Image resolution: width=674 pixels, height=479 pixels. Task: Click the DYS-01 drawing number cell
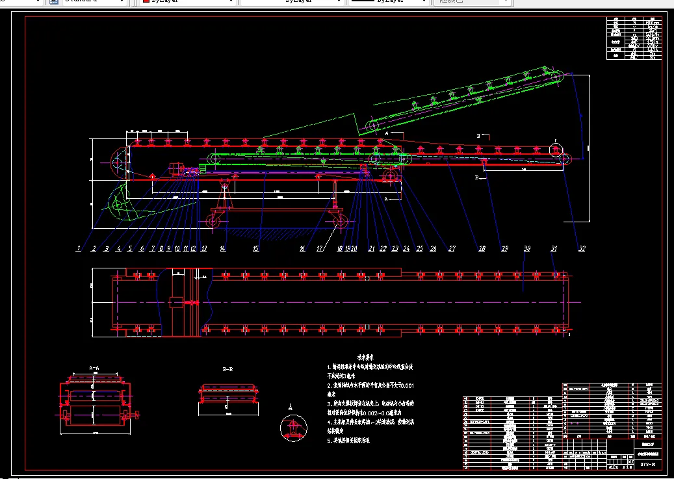(x=648, y=465)
